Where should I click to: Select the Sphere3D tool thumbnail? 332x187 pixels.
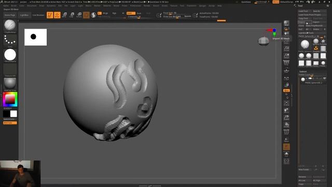(x=316, y=42)
